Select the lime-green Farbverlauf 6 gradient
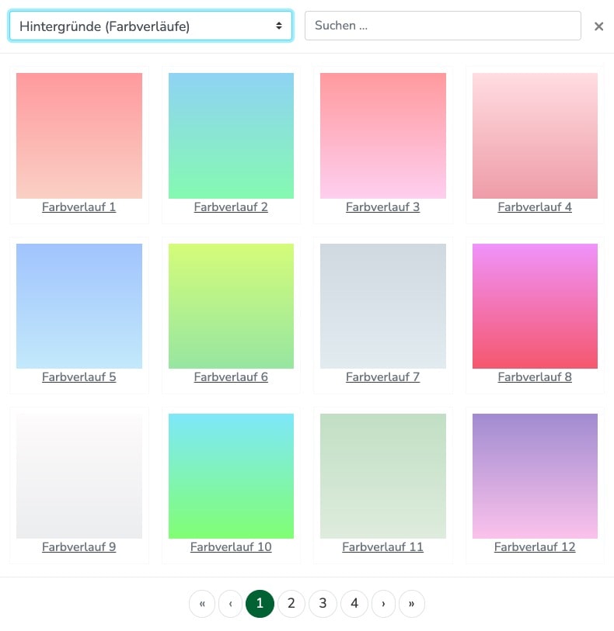Viewport: 614px width, 631px height. (x=231, y=305)
